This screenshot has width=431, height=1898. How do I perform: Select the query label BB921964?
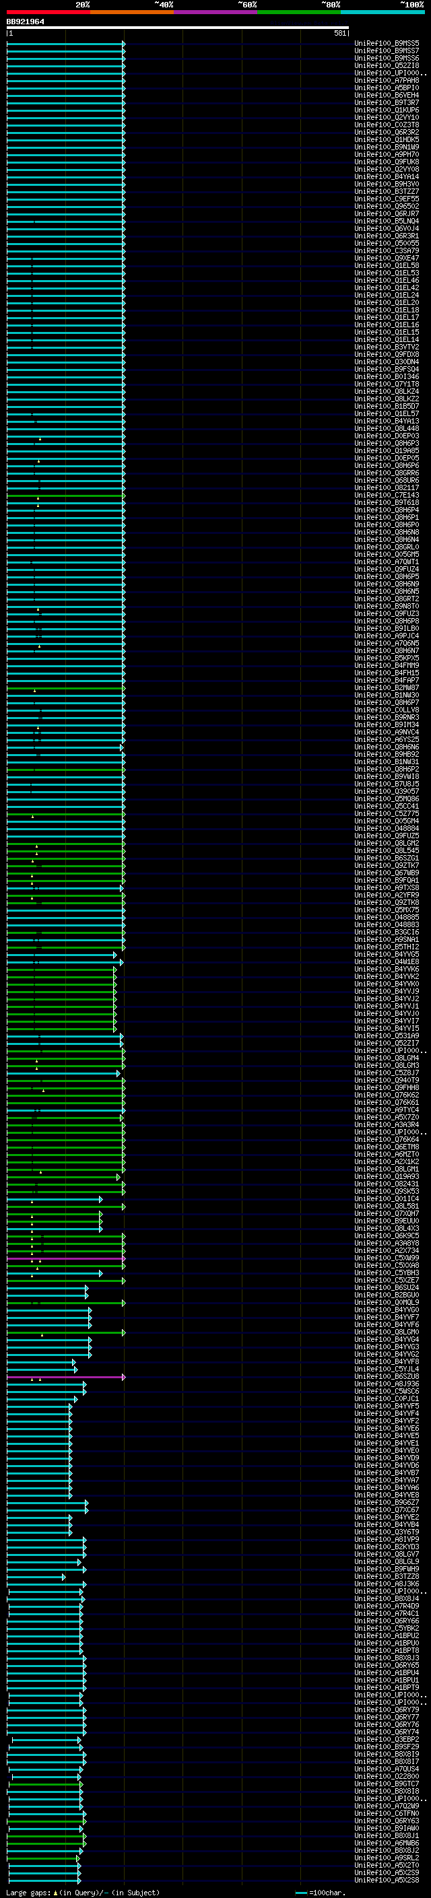(x=25, y=22)
